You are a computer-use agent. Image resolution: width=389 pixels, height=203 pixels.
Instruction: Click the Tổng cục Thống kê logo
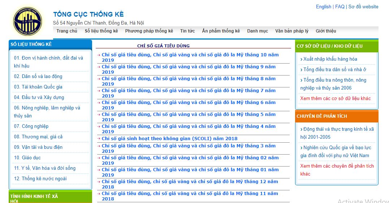(x=27, y=21)
